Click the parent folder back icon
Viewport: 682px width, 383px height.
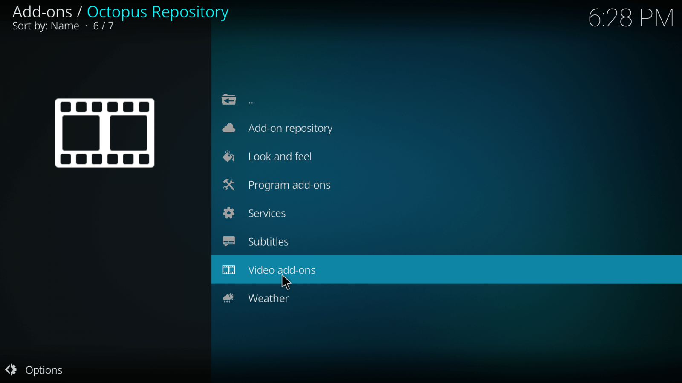(228, 100)
